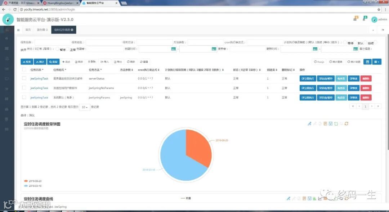Screen dimensions: 389x212
Task: Click the 任务名称 search input field
Action: point(52,42)
